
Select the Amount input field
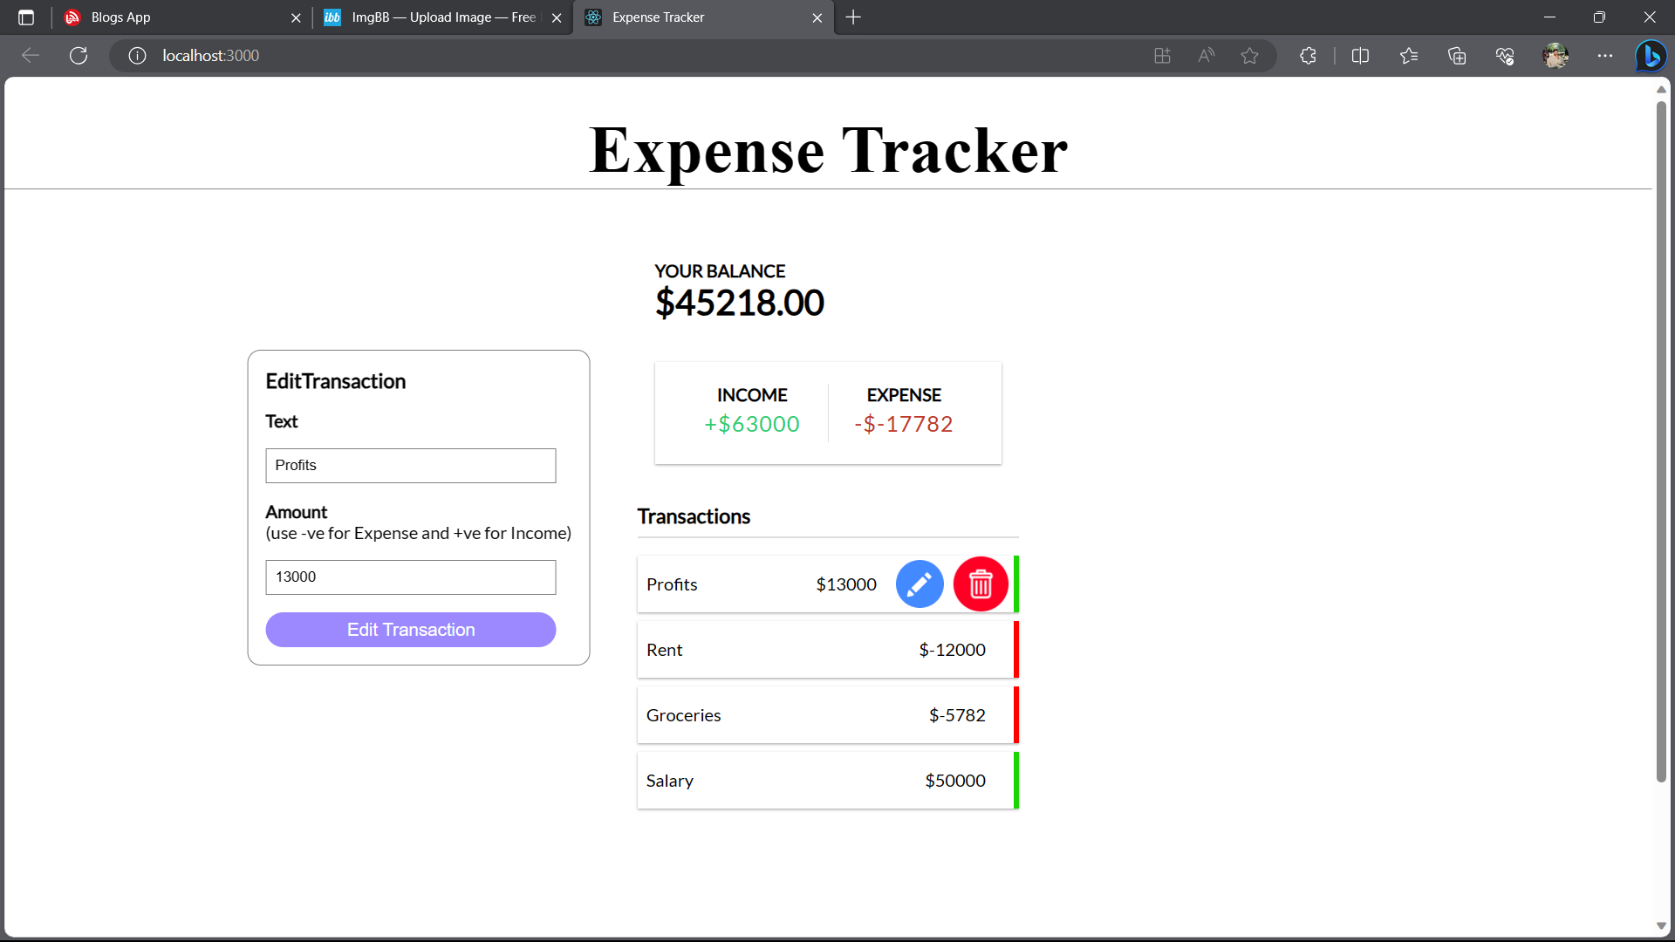[x=411, y=577]
